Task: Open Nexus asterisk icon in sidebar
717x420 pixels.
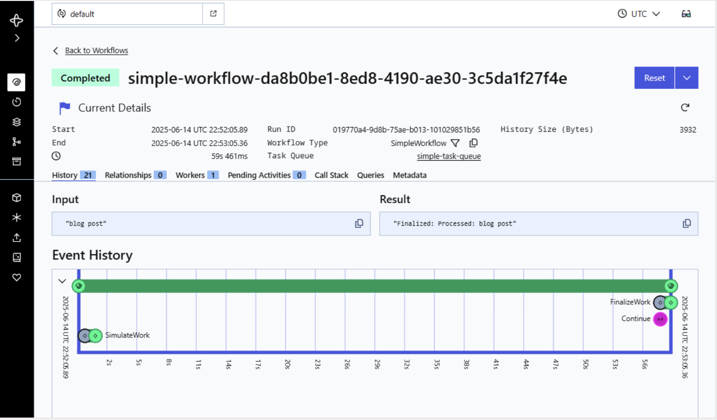Action: (17, 217)
